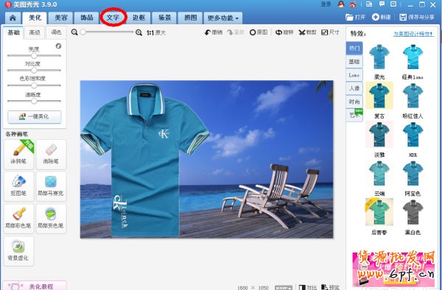Viewport: 442px width, 290px height.
Task: Click the 重做 redo button
Action: (236, 32)
